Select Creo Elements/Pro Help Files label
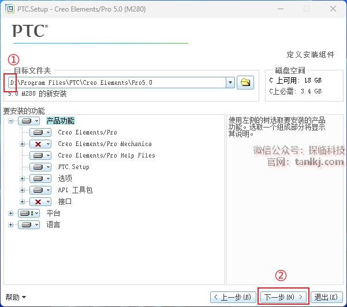This screenshot has width=347, height=307. [x=106, y=155]
